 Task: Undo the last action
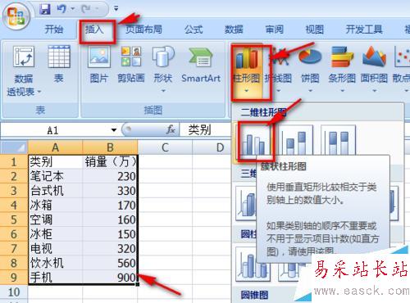61,9
